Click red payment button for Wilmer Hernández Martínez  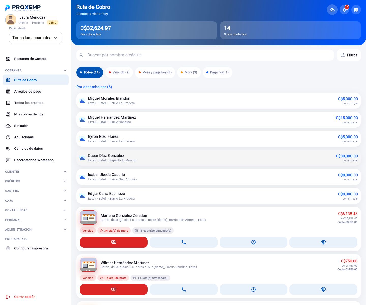click(114, 289)
